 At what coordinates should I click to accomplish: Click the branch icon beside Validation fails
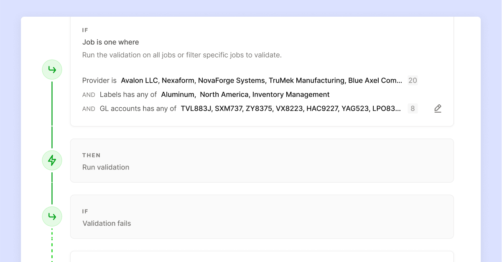(51, 216)
